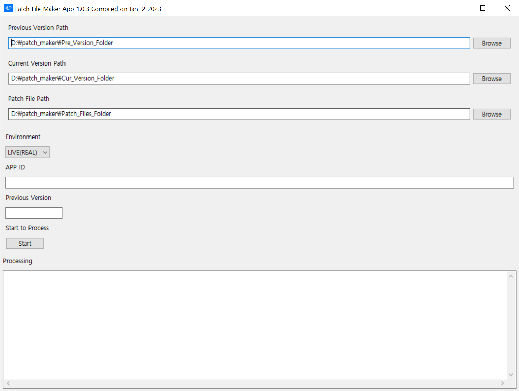Click the Processing log scroll-down arrow

tap(511, 375)
